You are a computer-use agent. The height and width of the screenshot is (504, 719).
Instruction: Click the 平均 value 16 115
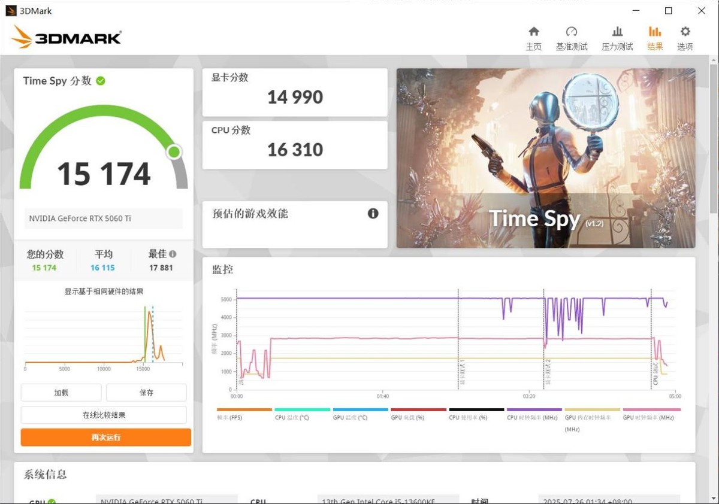click(103, 268)
